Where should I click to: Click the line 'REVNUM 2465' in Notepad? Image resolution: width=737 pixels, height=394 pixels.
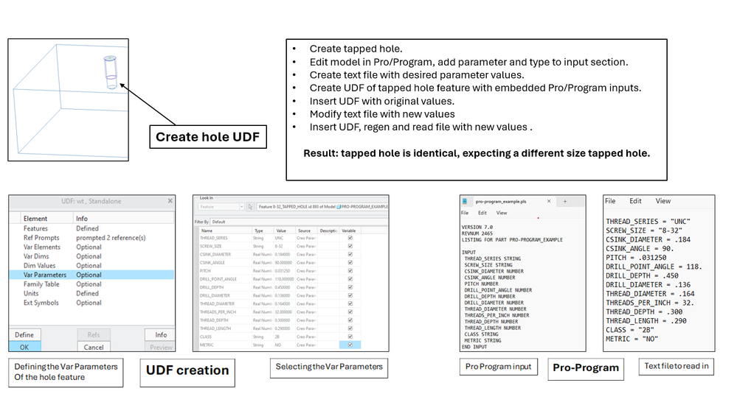click(x=477, y=233)
